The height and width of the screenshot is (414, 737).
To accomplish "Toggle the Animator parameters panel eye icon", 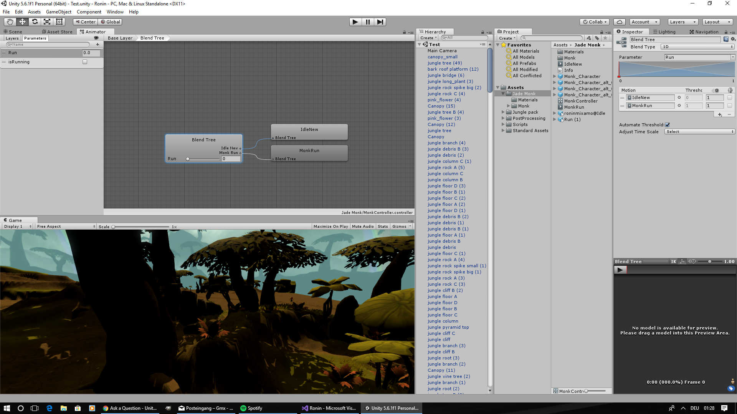I will click(96, 38).
